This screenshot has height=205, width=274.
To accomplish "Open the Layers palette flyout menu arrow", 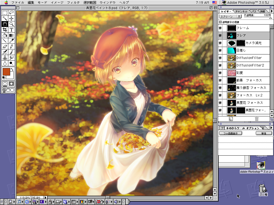I will point(271,11).
